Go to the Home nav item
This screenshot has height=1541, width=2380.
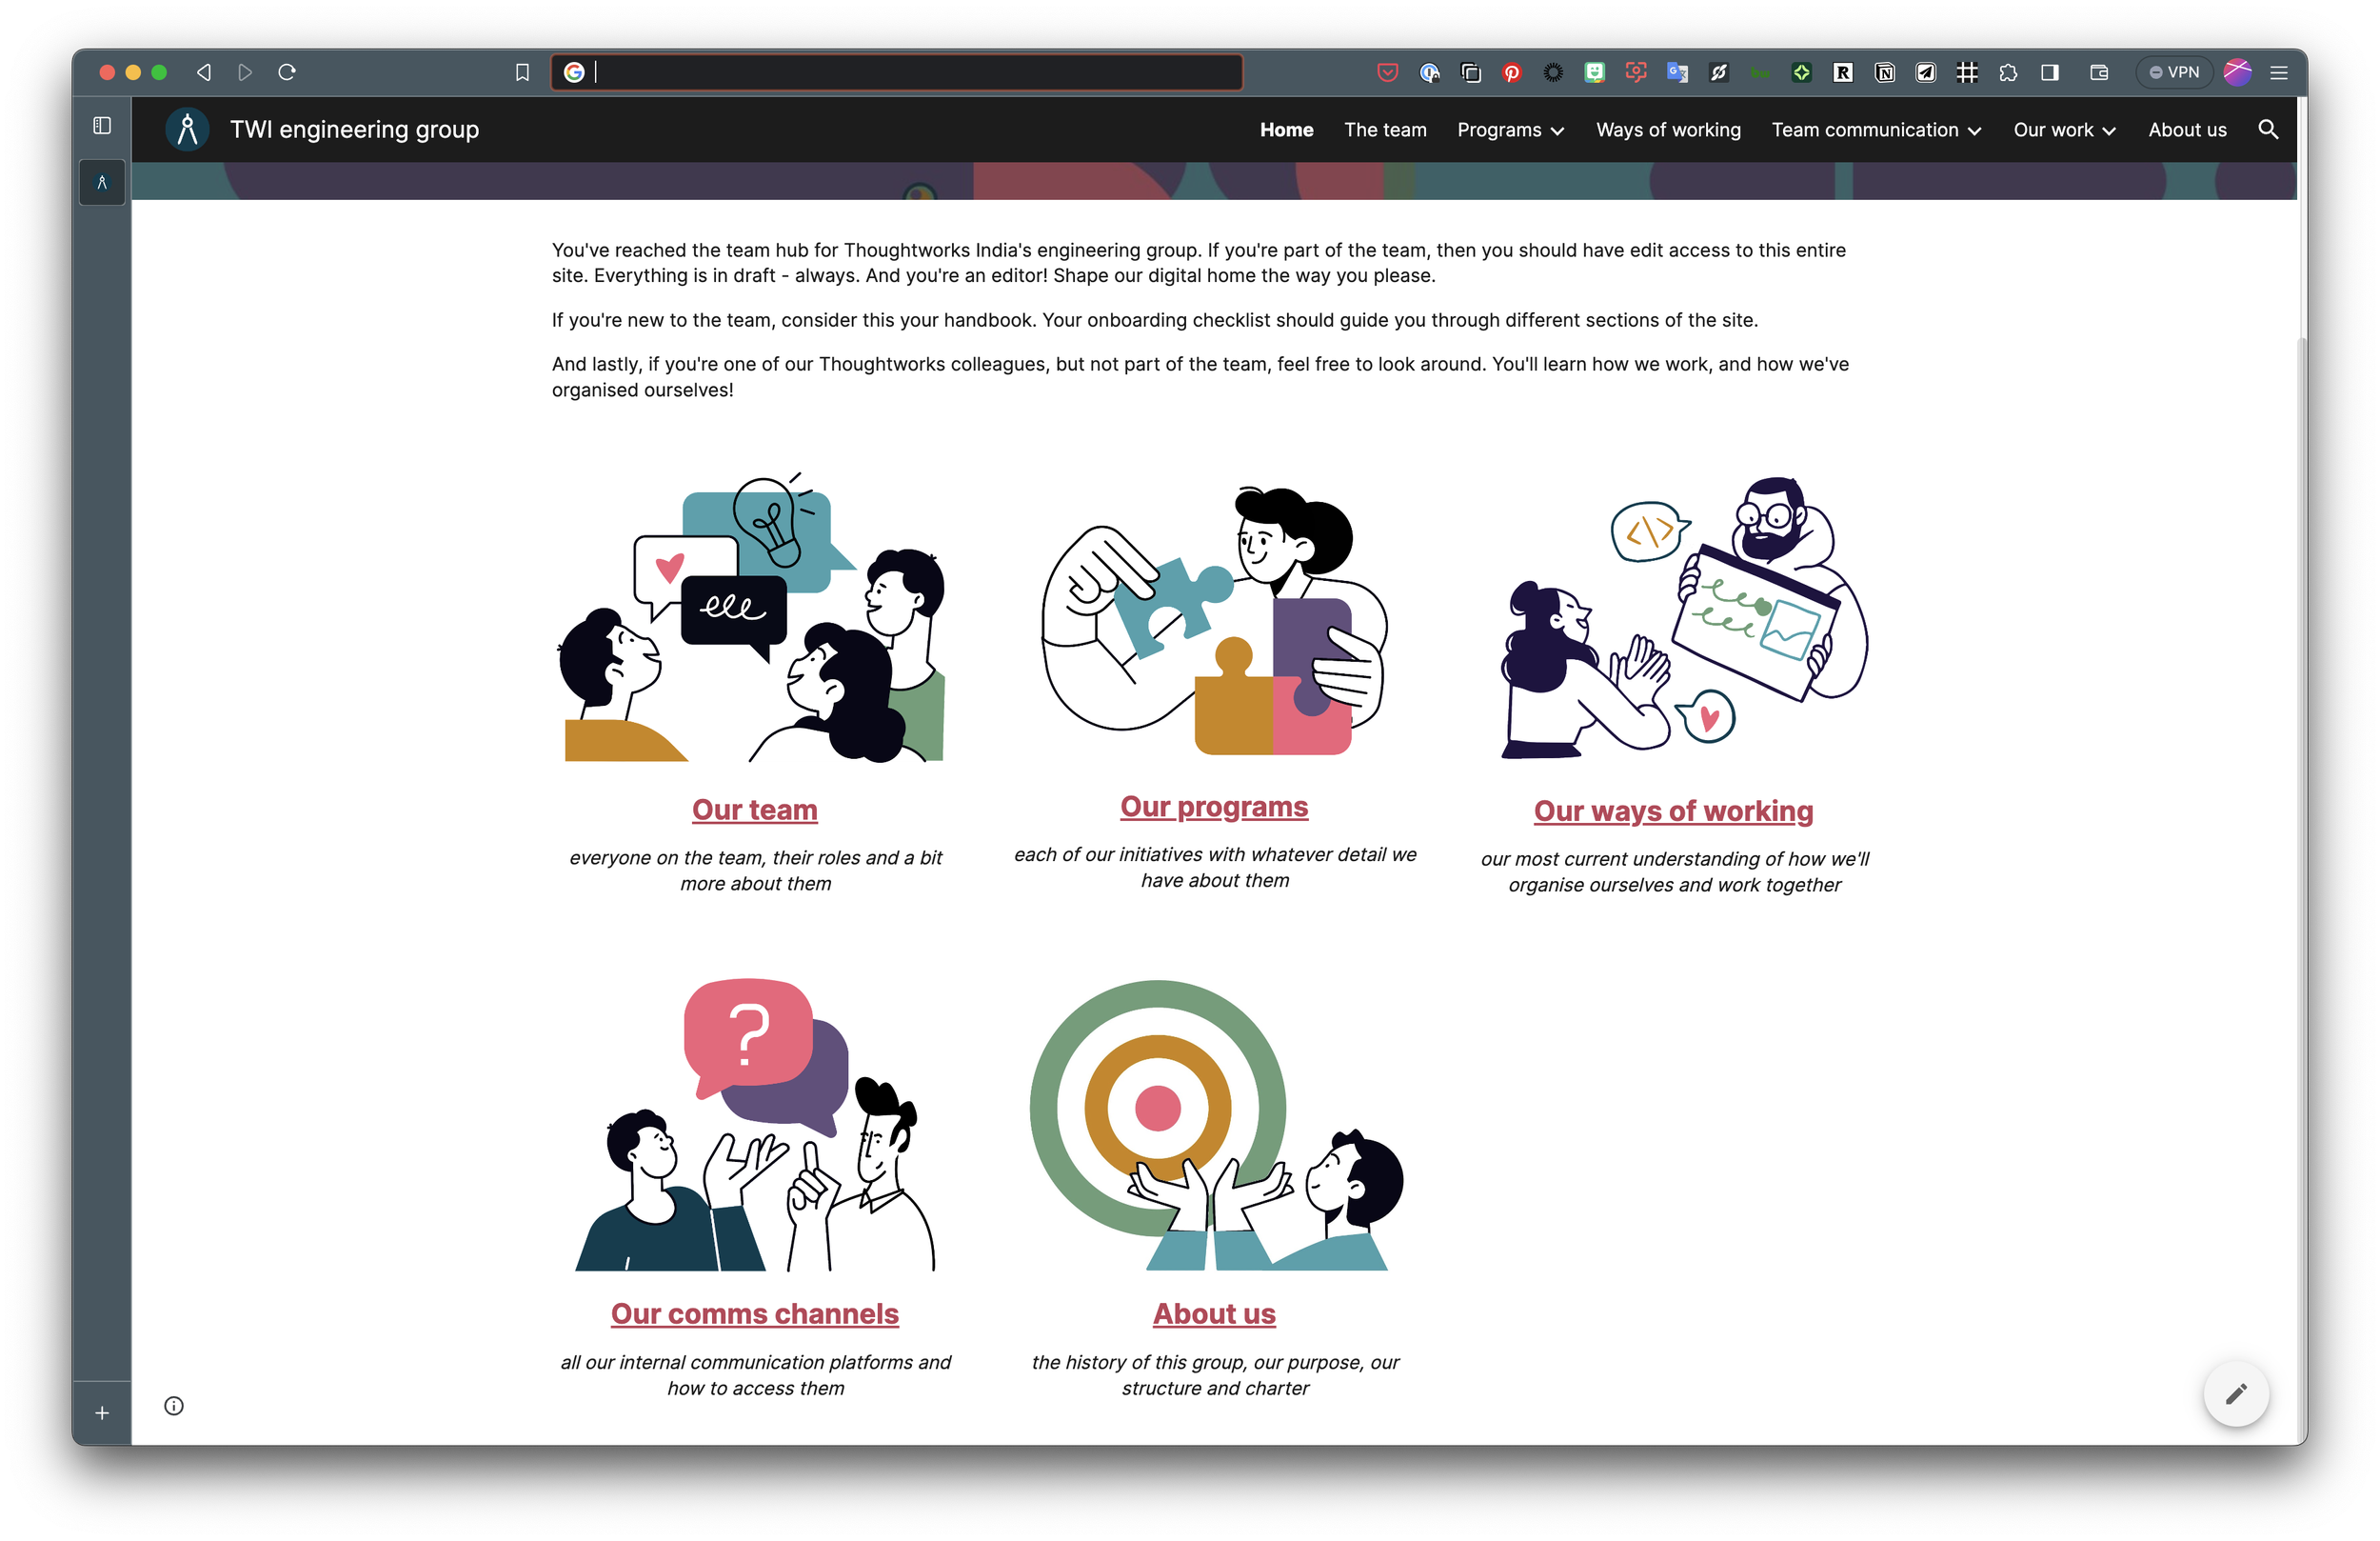1286,130
